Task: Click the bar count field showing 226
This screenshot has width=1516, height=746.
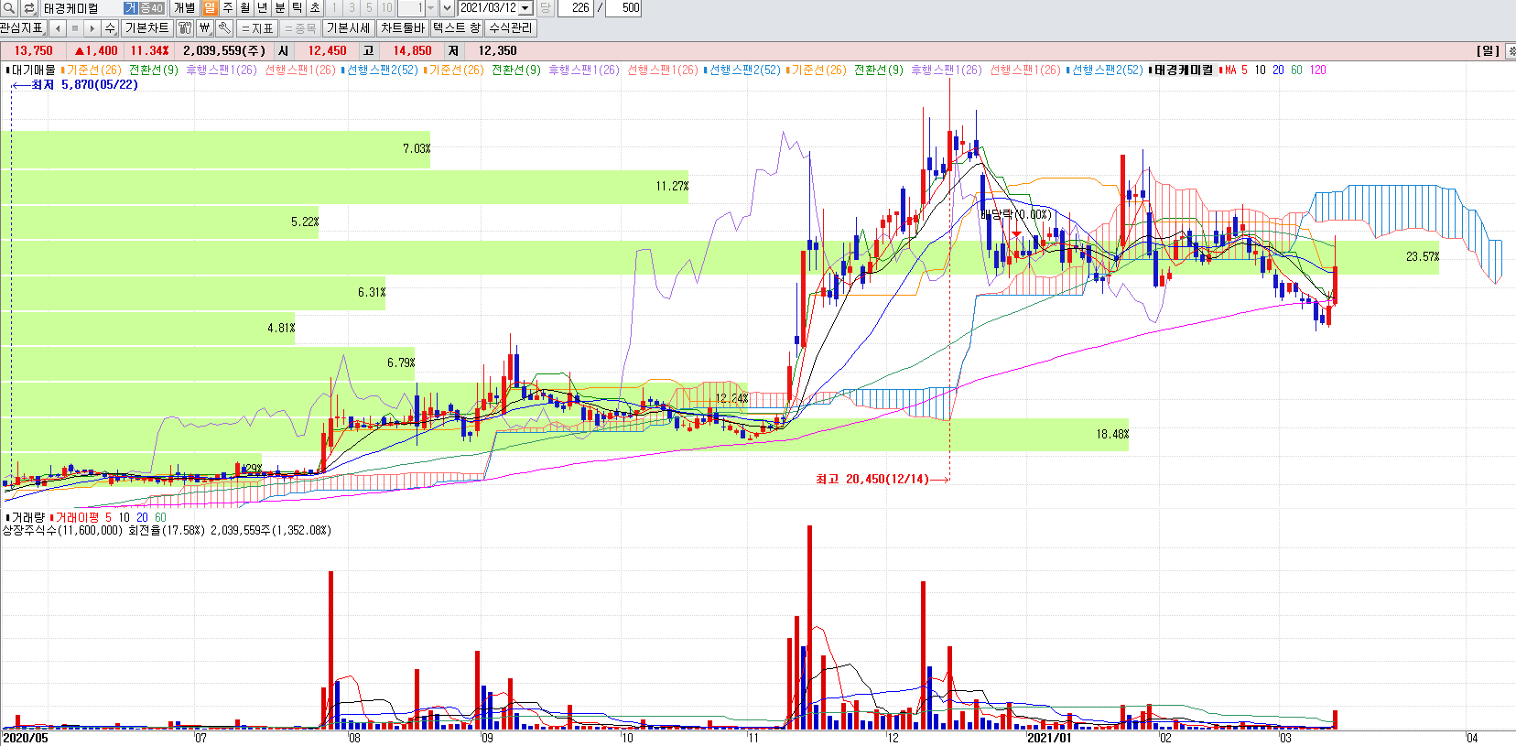Action: (x=576, y=7)
